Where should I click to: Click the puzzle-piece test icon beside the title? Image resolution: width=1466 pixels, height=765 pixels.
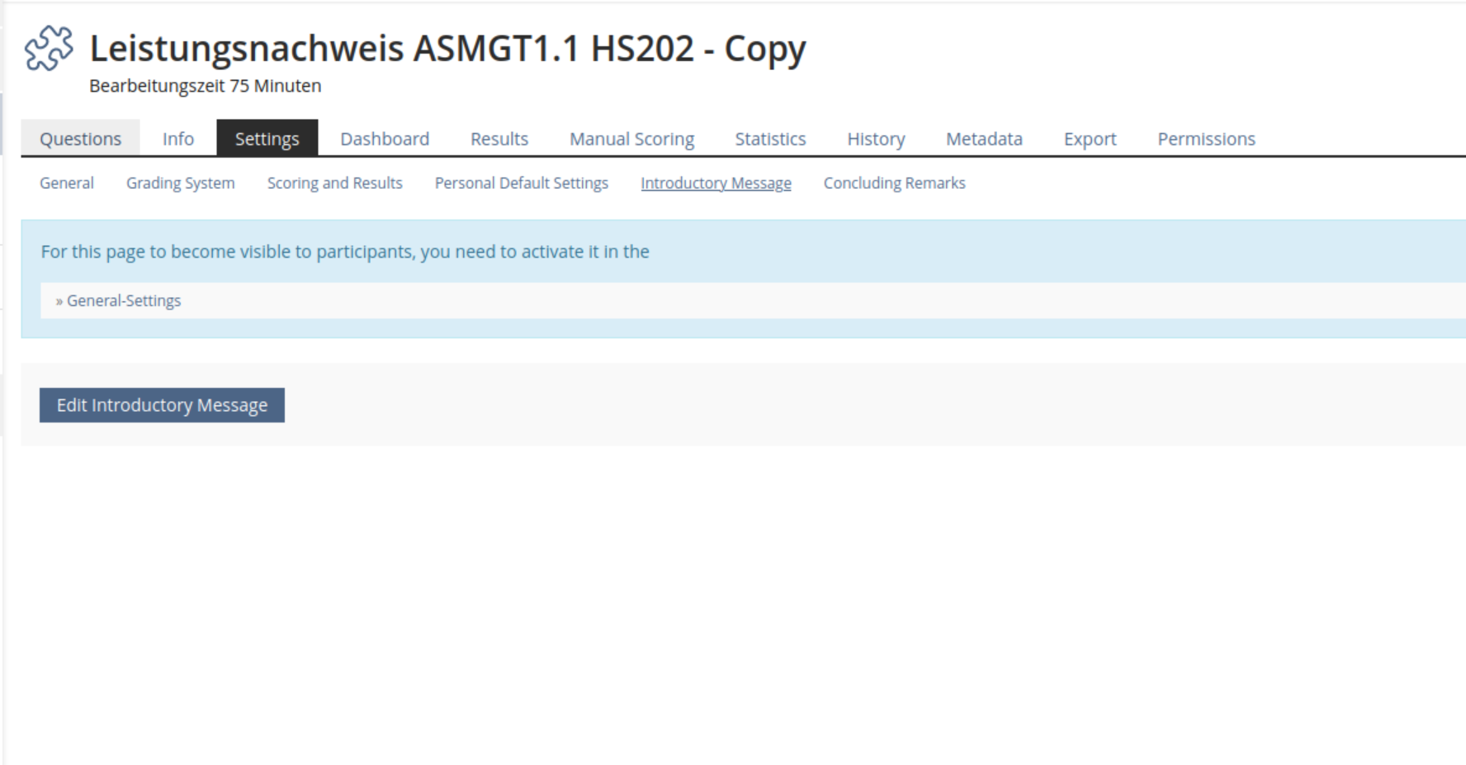49,48
